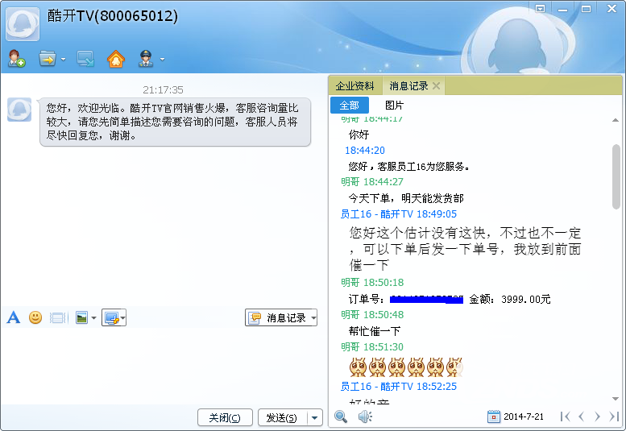Screen dimensions: 626x431
Task: Click the search history magnifier icon
Action: [x=341, y=416]
